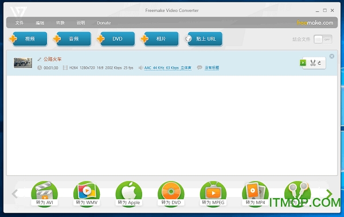Screen dimensions: 344x217
Task: Open the 文件 menu
Action: click(19, 22)
